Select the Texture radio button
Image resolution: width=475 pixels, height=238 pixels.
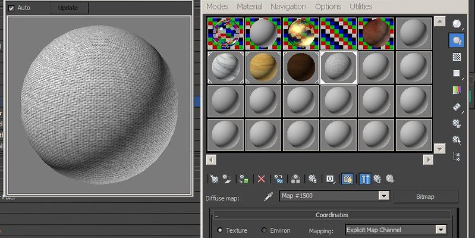pos(220,230)
